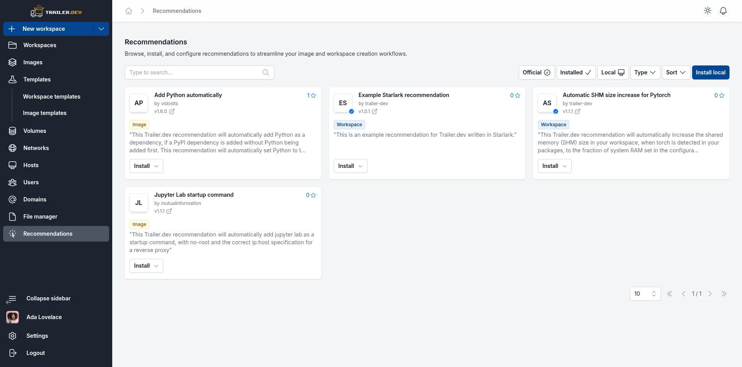Image resolution: width=742 pixels, height=367 pixels.
Task: Select Recommendations in the sidebar
Action: coord(56,234)
